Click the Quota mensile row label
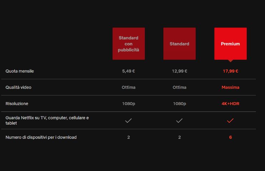265x171 pixels. pyautogui.click(x=20, y=71)
